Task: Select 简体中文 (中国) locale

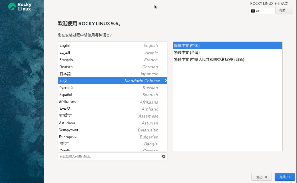Action: [227, 45]
